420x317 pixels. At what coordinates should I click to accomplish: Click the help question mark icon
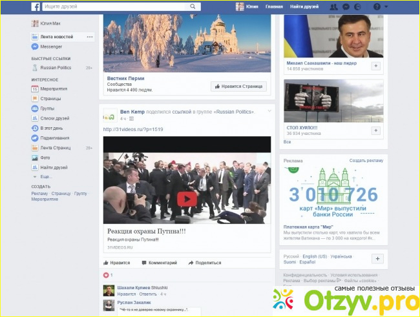[x=376, y=6]
